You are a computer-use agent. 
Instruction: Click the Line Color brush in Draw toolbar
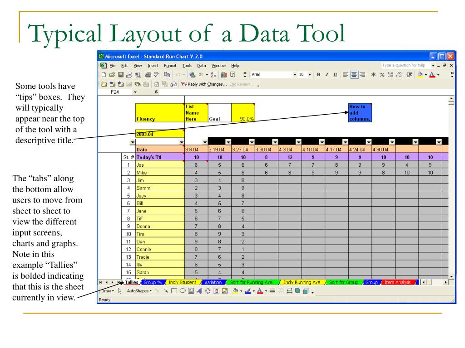(248, 291)
